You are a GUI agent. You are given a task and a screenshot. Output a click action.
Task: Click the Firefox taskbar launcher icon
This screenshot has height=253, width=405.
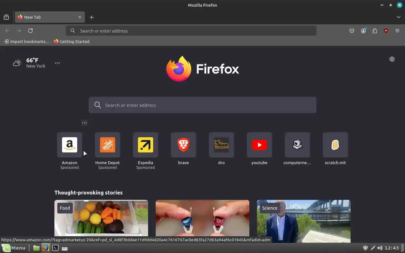[x=46, y=248]
